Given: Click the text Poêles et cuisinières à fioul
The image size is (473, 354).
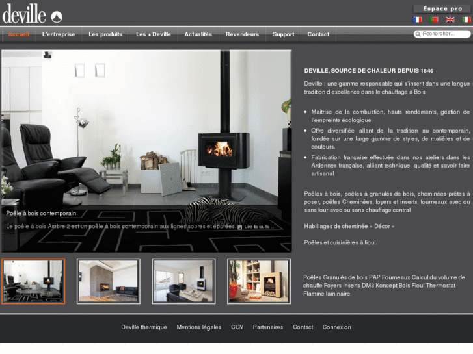Looking at the screenshot, I should [x=340, y=242].
